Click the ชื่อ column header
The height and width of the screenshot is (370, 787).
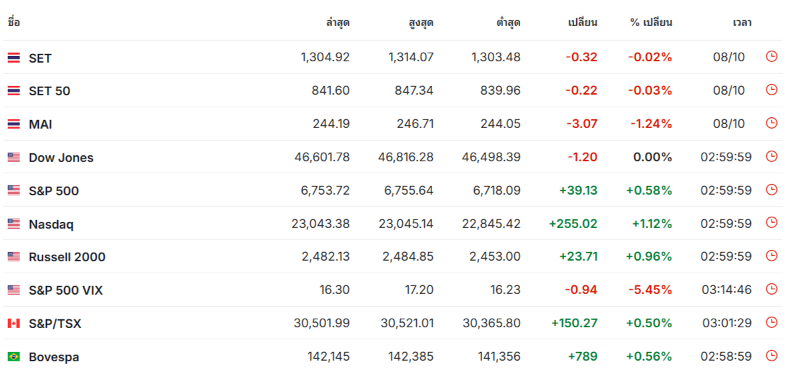pyautogui.click(x=14, y=23)
